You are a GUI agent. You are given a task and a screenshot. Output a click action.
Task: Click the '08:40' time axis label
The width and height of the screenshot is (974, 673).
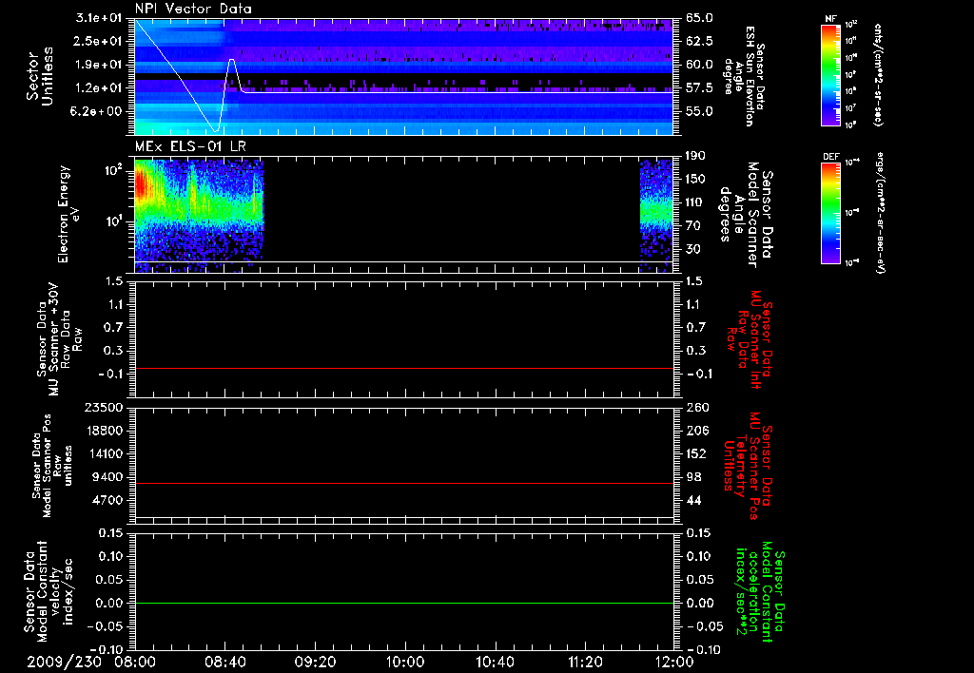coord(224,662)
